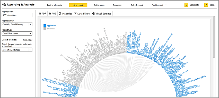Open Data Filters funnel icon

click(75, 14)
